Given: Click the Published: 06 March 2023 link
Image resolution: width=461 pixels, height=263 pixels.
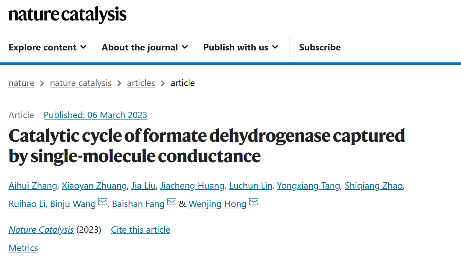Looking at the screenshot, I should coord(95,115).
